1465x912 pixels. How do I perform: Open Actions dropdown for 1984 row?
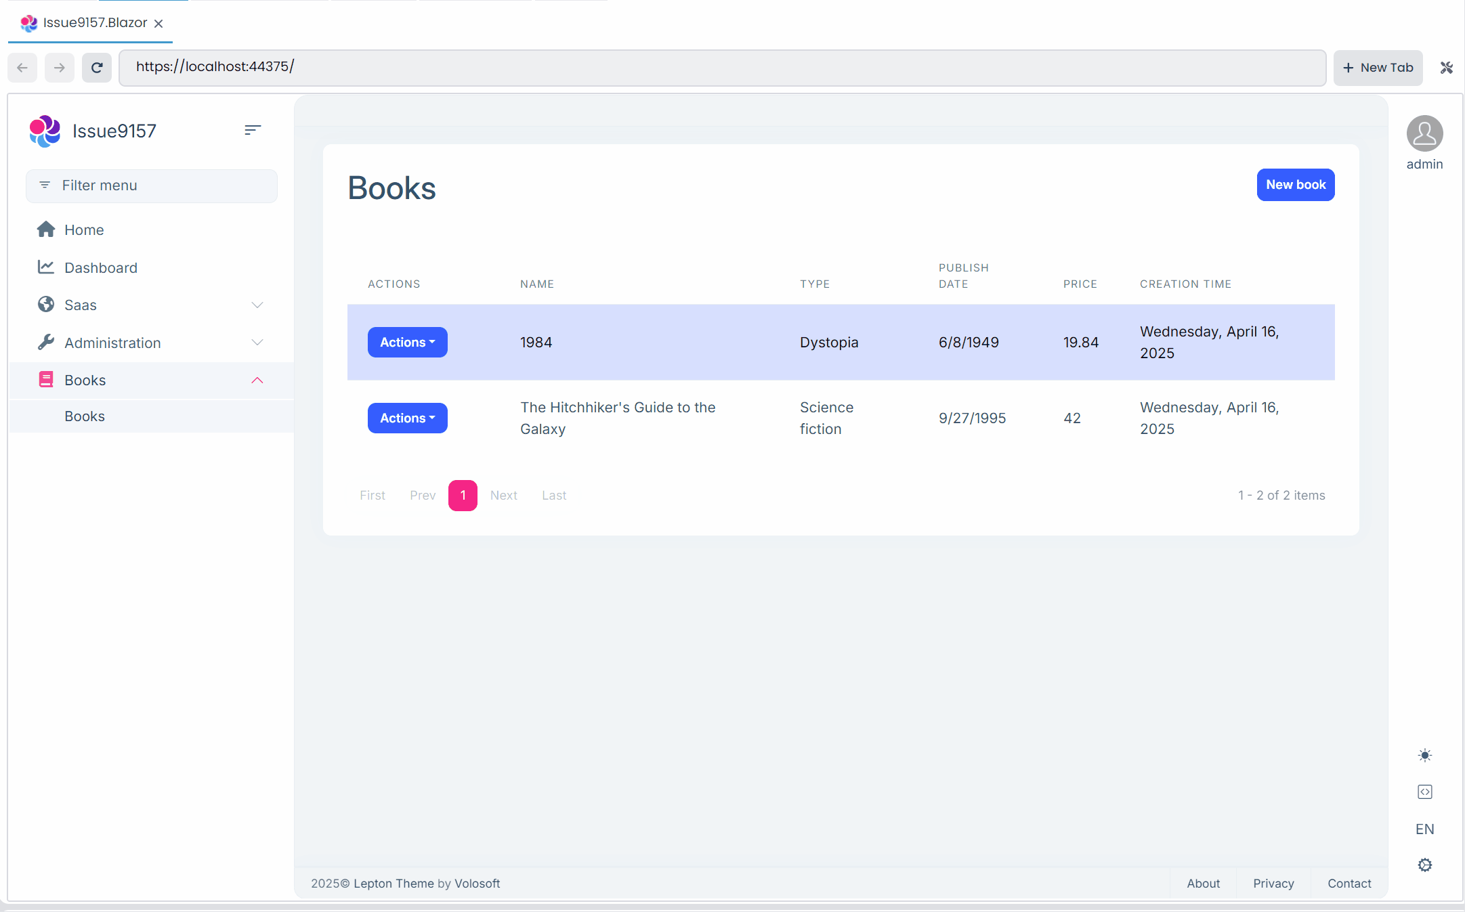407,343
